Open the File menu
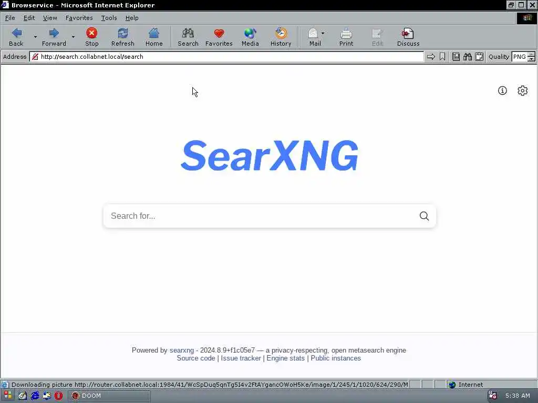Screen dimensions: 538x403 pyautogui.click(x=10, y=18)
